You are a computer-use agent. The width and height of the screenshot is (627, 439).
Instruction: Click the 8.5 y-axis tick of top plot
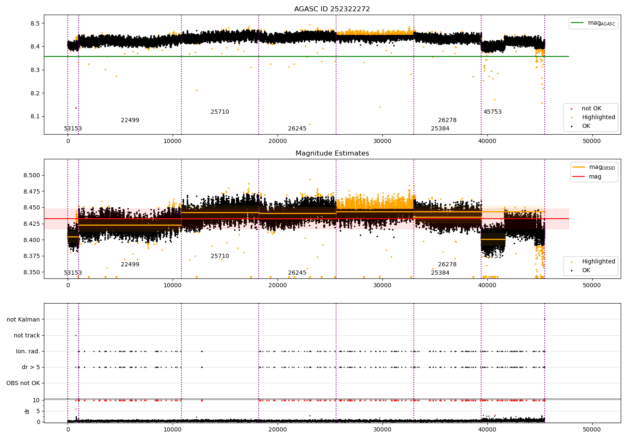(35, 23)
